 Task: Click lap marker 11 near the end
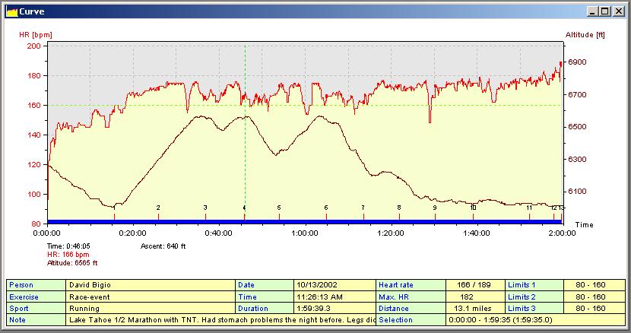click(x=529, y=208)
